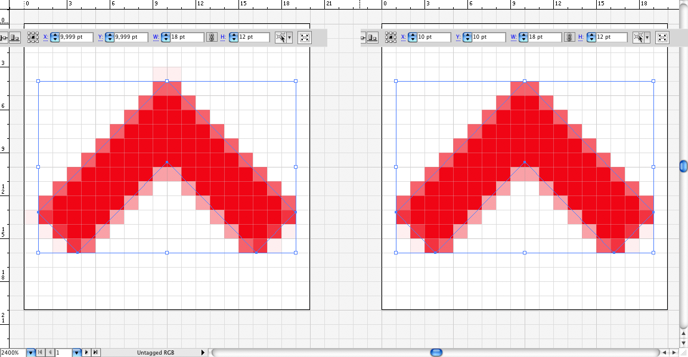Open the artboard navigation dropdown
The height and width of the screenshot is (357, 688).
pyautogui.click(x=76, y=353)
